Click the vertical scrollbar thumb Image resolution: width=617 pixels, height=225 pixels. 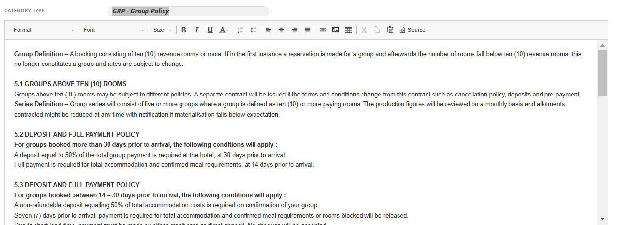603,73
